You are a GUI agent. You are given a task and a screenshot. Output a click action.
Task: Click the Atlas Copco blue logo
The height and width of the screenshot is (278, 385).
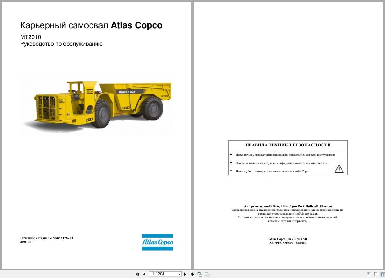(157, 242)
